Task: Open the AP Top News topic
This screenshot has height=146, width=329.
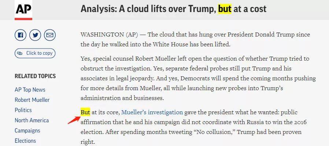Action: [30, 89]
